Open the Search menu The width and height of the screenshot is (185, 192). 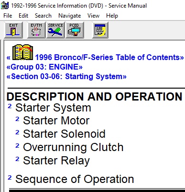tap(43, 16)
